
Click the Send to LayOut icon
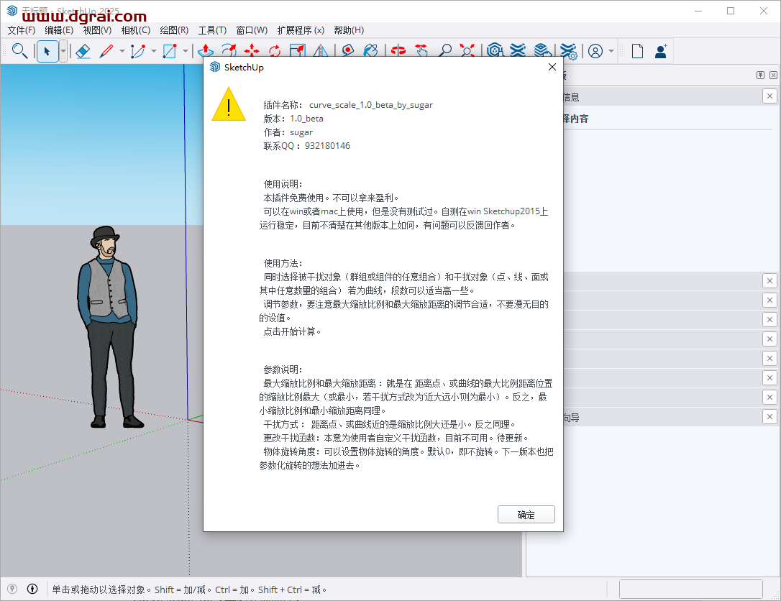point(542,50)
